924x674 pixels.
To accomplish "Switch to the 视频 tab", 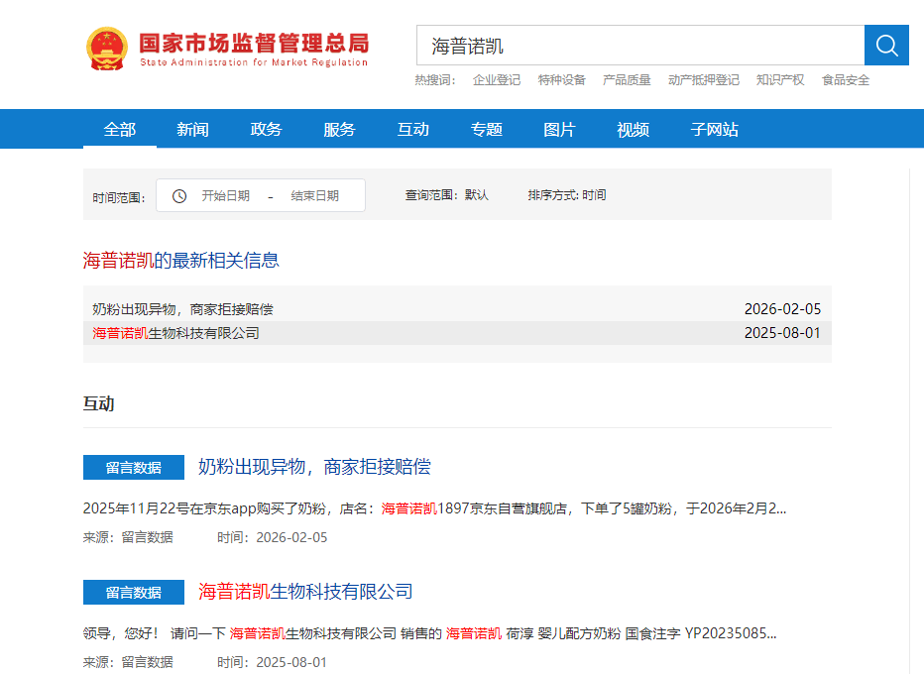I will click(x=634, y=130).
